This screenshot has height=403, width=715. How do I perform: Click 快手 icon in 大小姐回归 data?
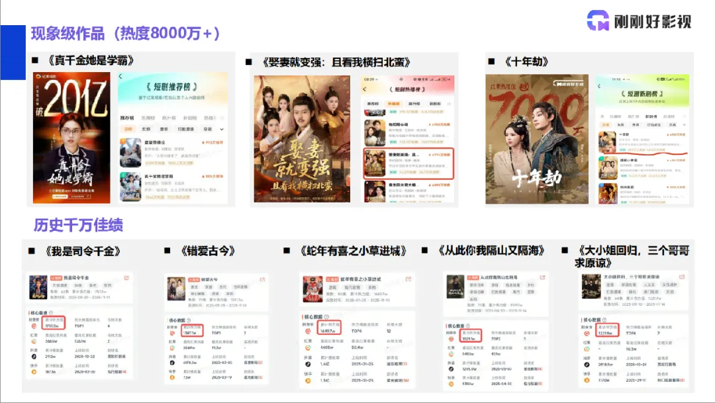(x=587, y=380)
